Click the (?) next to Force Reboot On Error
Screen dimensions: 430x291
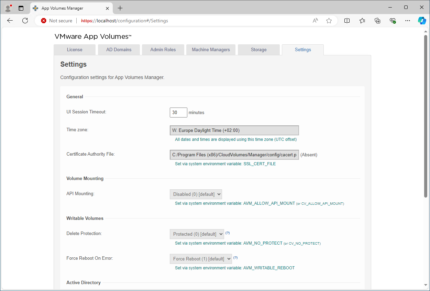(x=235, y=258)
